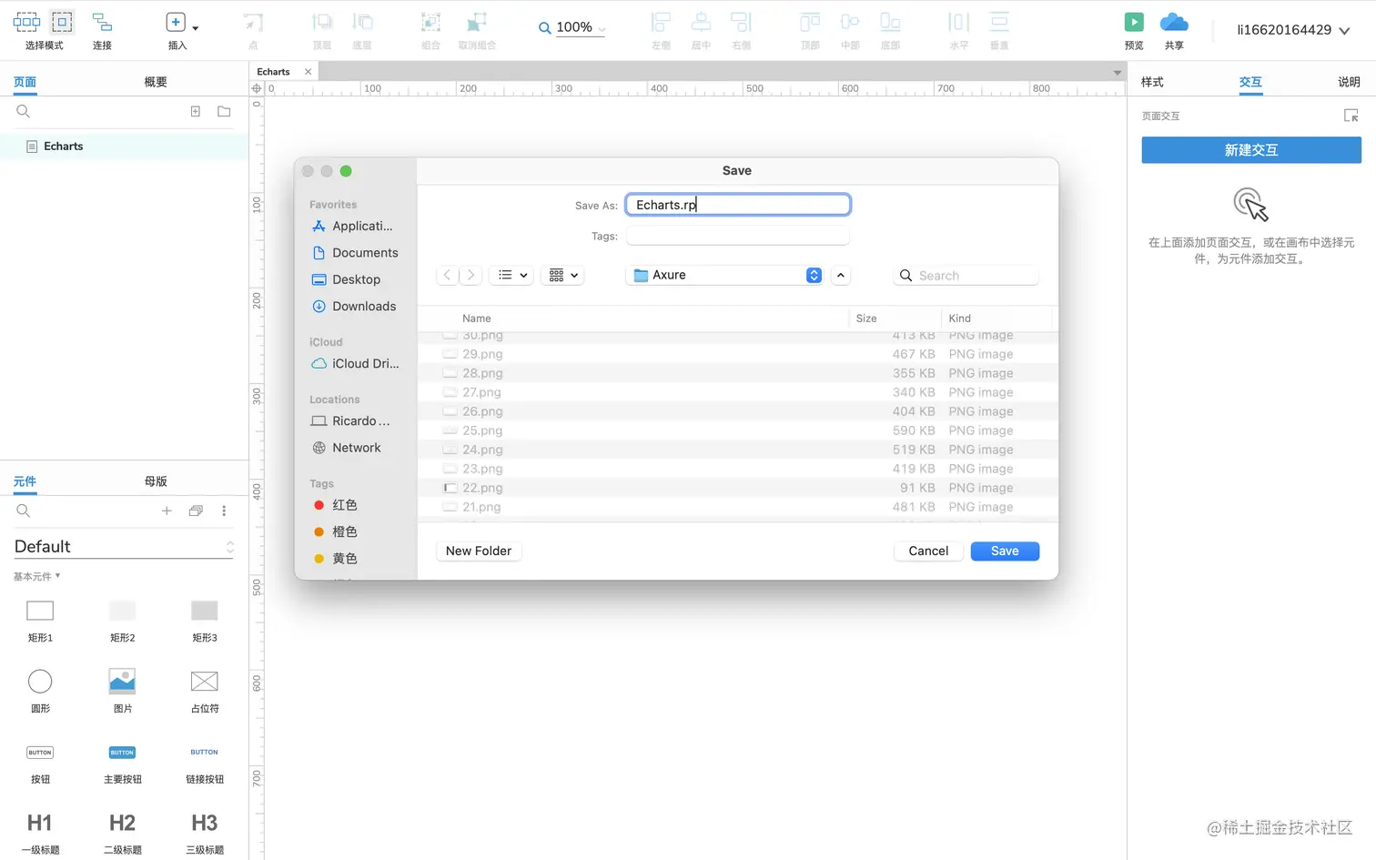Click the page interaction pop-out icon

[1351, 116]
